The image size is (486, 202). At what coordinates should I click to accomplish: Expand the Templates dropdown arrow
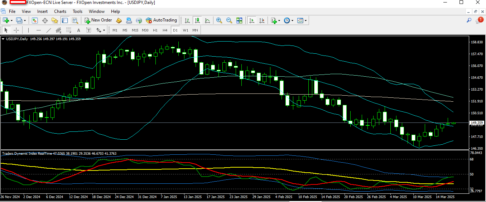(x=305, y=21)
